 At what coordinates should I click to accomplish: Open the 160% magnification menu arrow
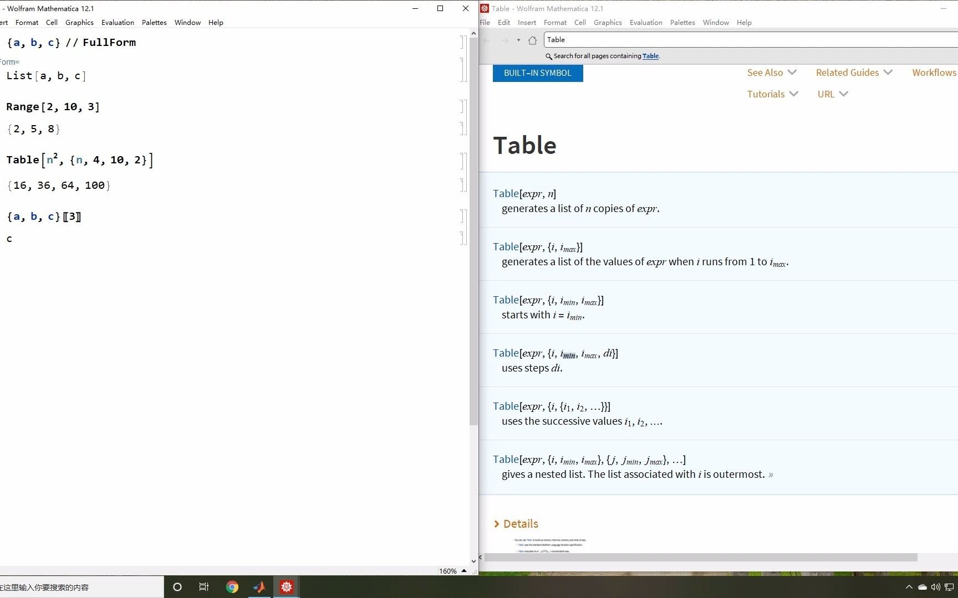(x=464, y=571)
